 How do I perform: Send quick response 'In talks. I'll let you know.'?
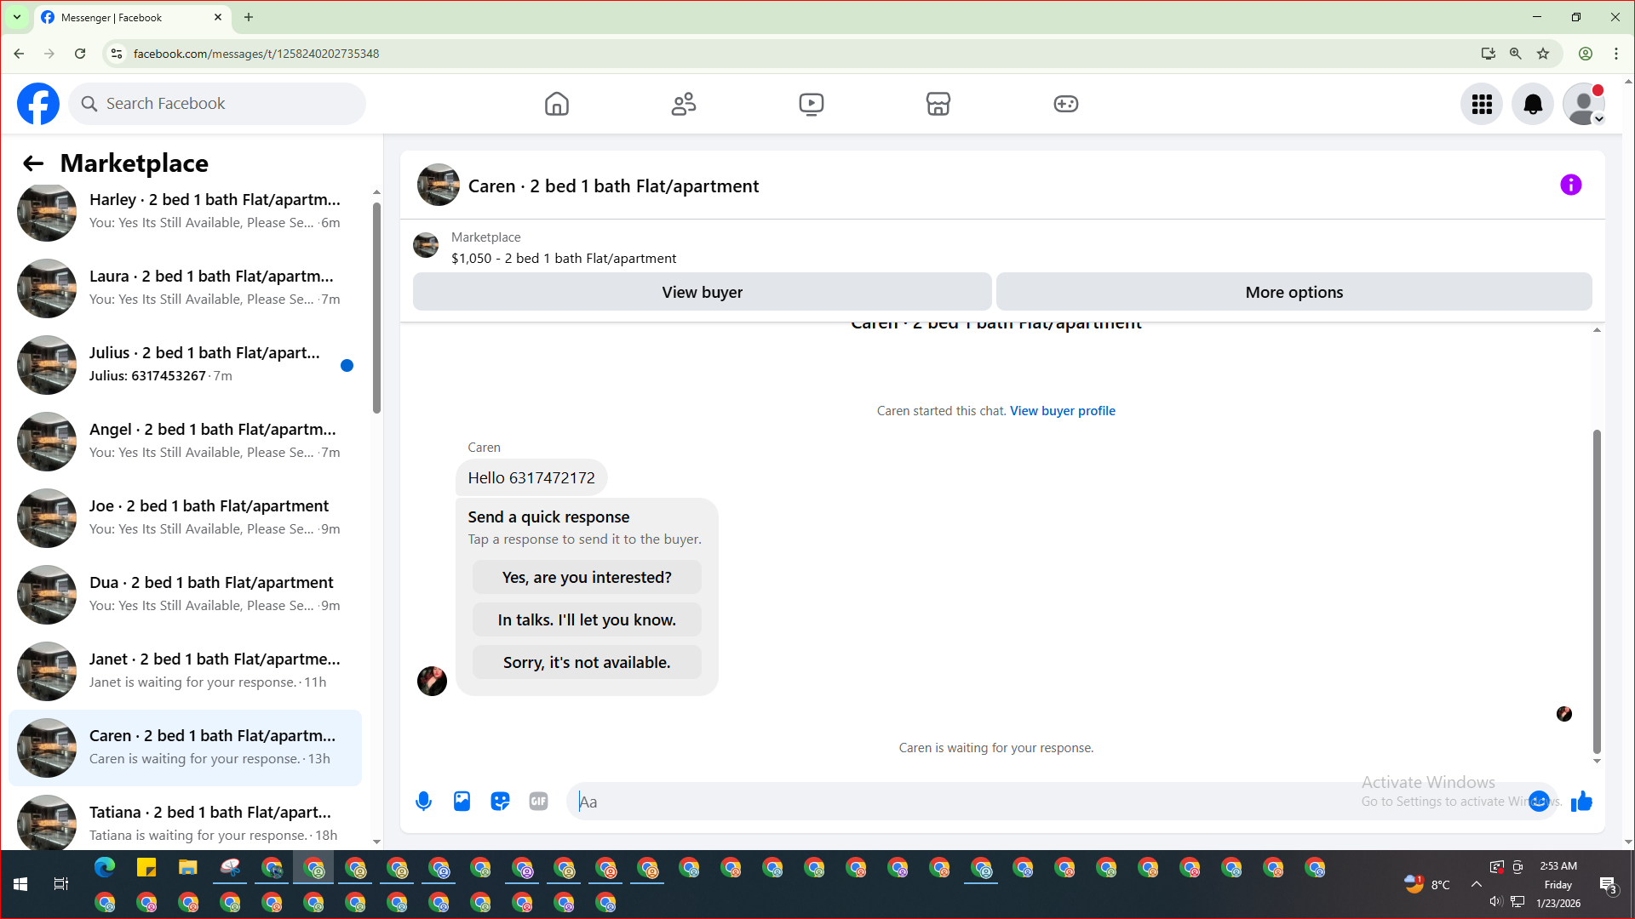click(x=587, y=619)
